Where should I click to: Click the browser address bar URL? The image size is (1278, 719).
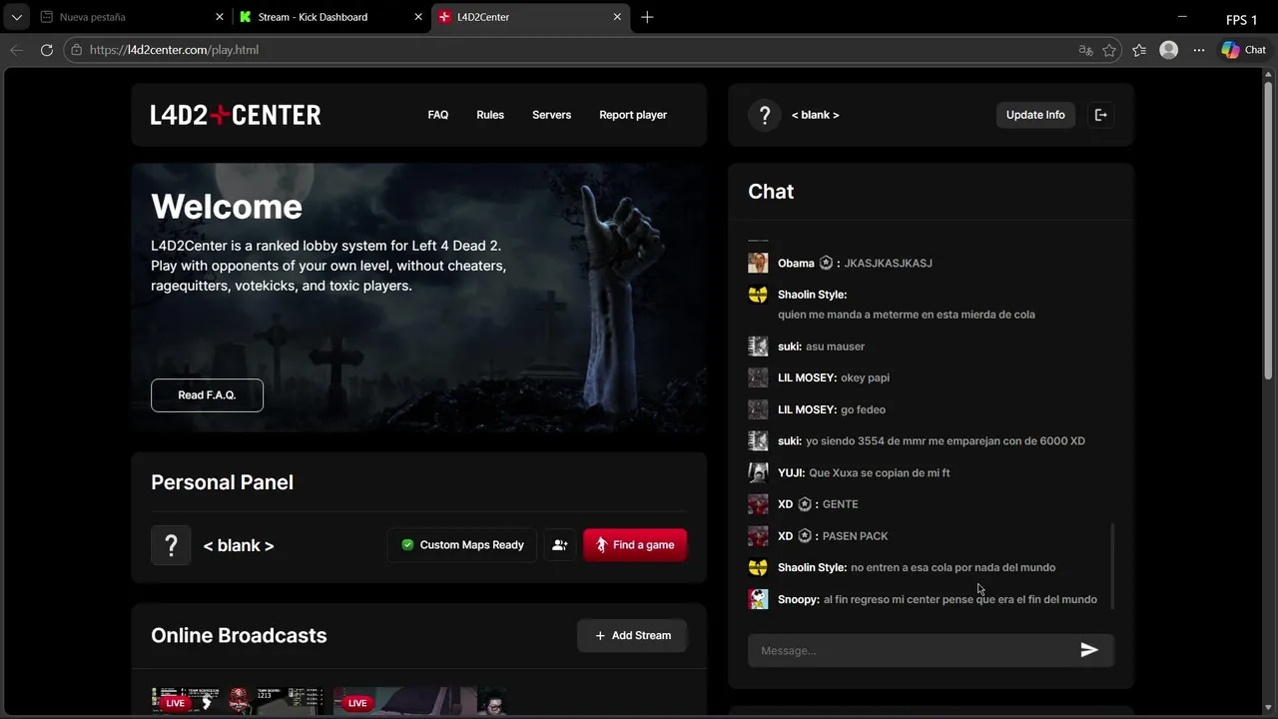point(174,50)
